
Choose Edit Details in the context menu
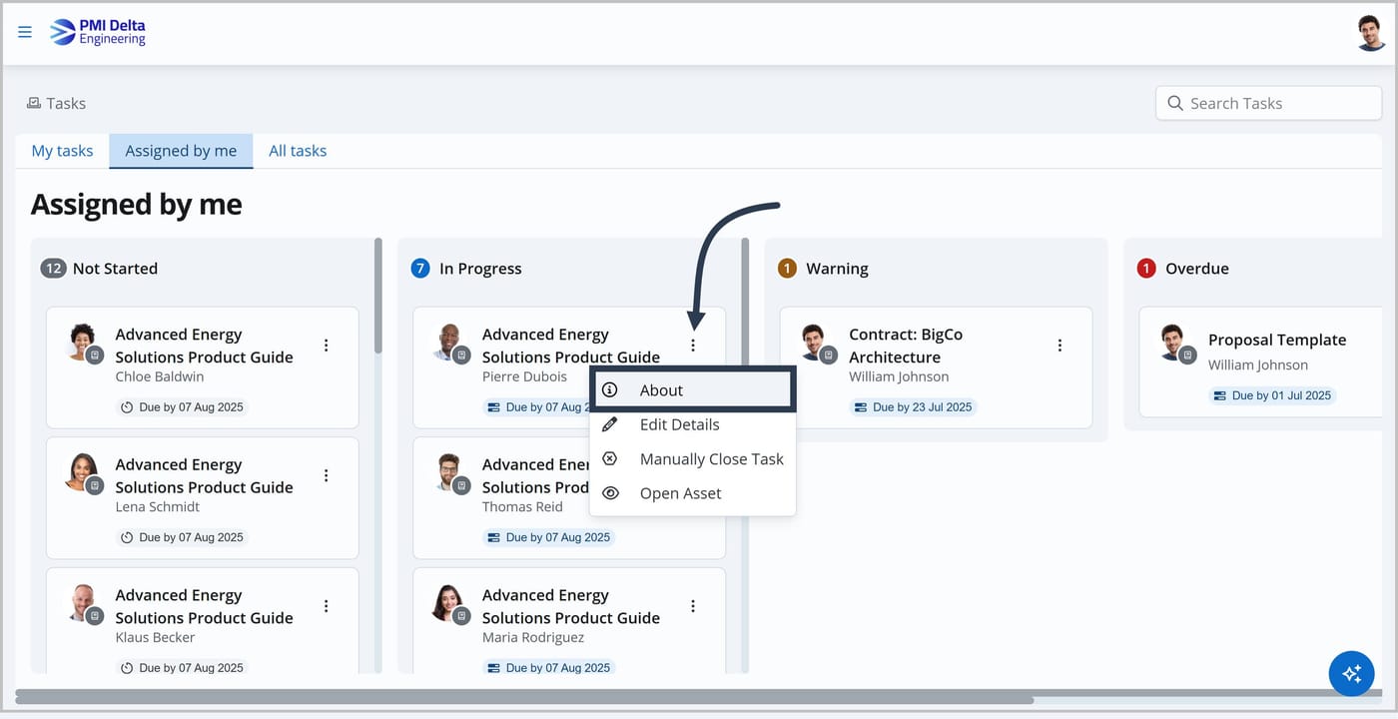(693, 424)
